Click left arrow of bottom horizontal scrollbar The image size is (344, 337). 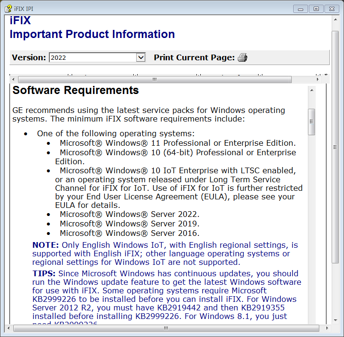click(8, 328)
